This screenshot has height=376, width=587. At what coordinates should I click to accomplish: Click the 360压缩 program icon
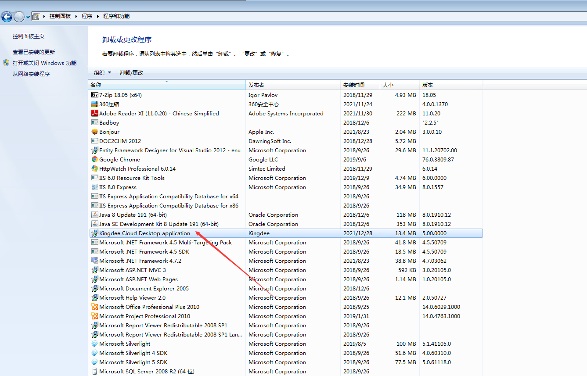point(94,104)
